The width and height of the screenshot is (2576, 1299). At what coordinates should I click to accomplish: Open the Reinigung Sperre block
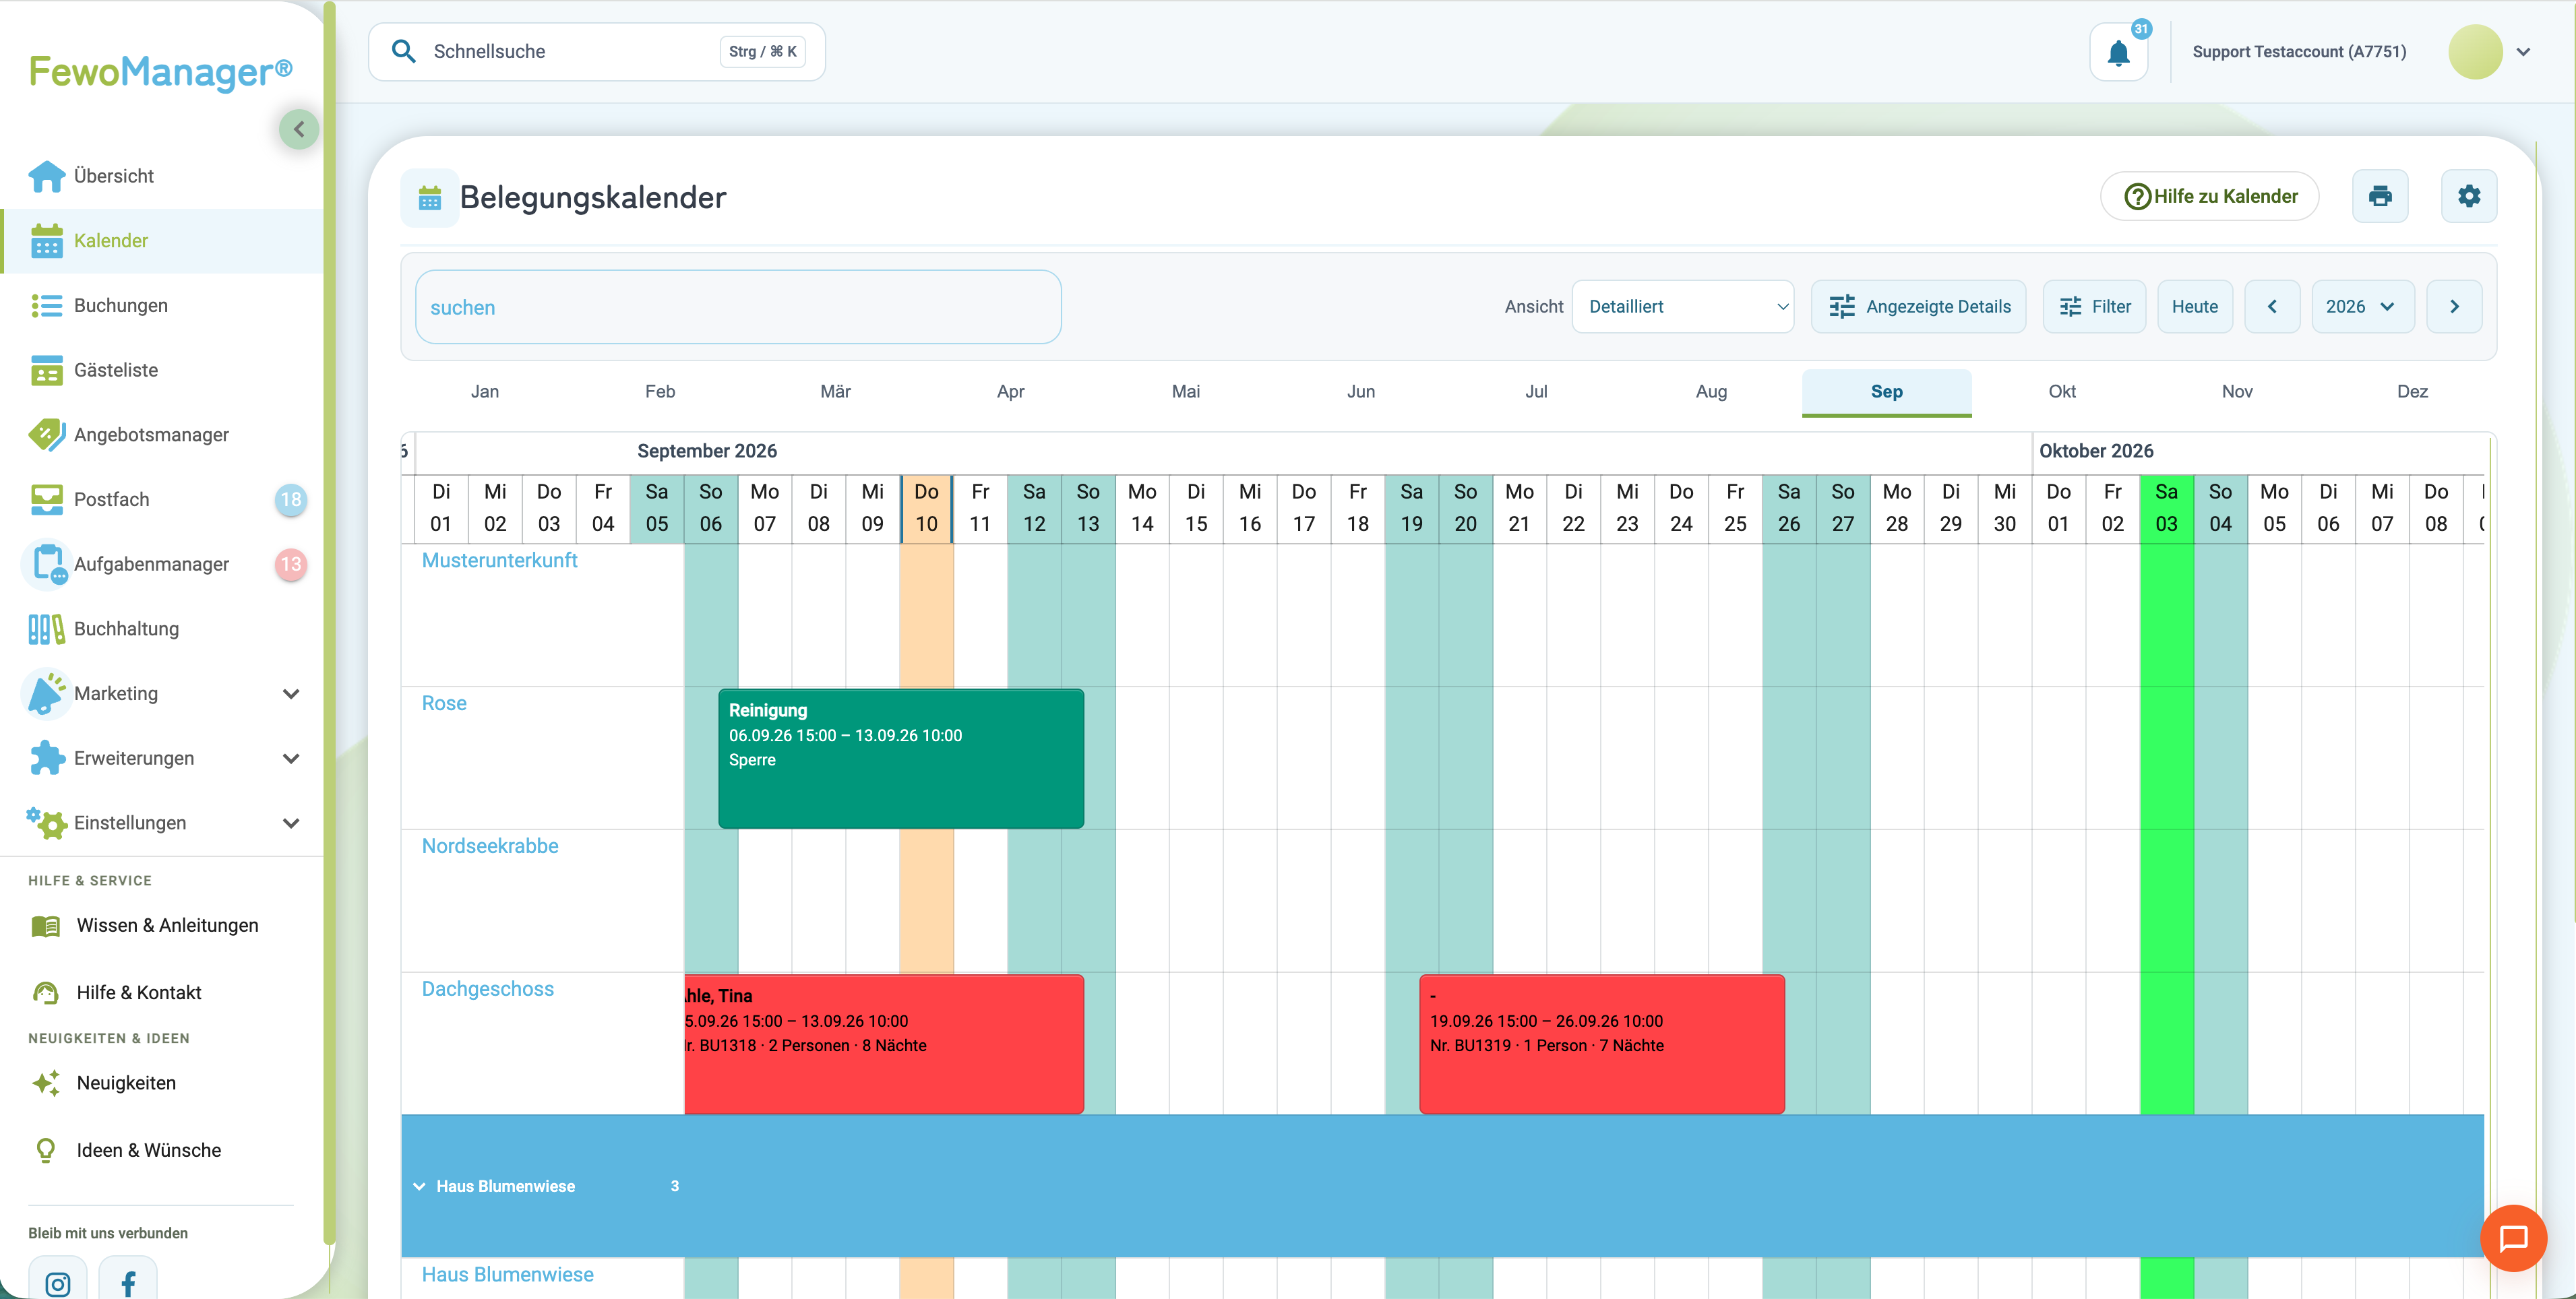click(x=901, y=759)
